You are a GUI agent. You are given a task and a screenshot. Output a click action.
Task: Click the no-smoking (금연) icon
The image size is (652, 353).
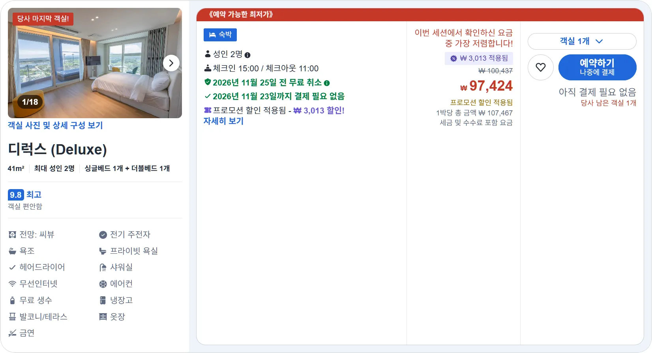tap(12, 333)
